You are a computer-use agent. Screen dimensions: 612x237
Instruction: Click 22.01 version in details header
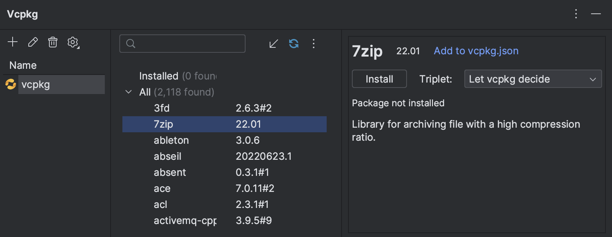408,51
